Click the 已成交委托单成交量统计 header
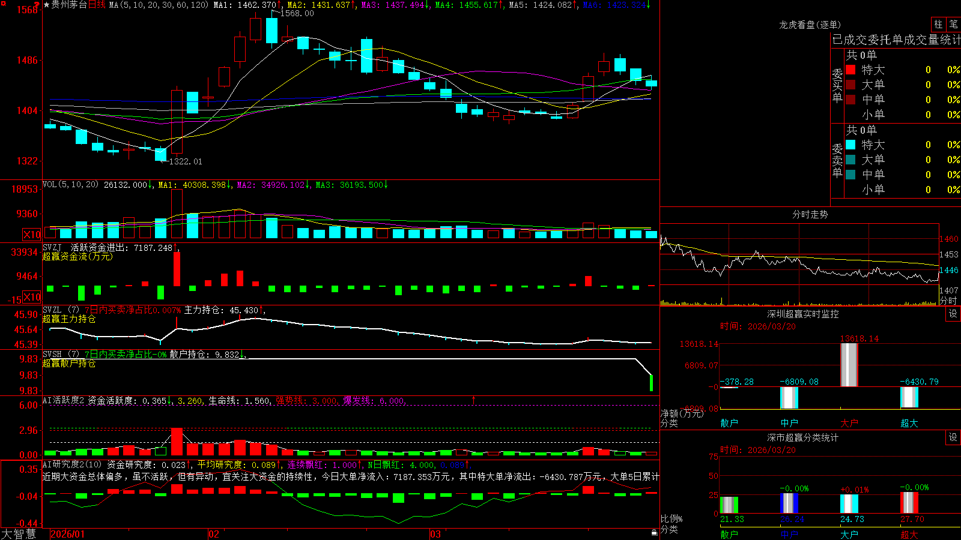Screen dimensions: 961x540 pyautogui.click(x=897, y=40)
